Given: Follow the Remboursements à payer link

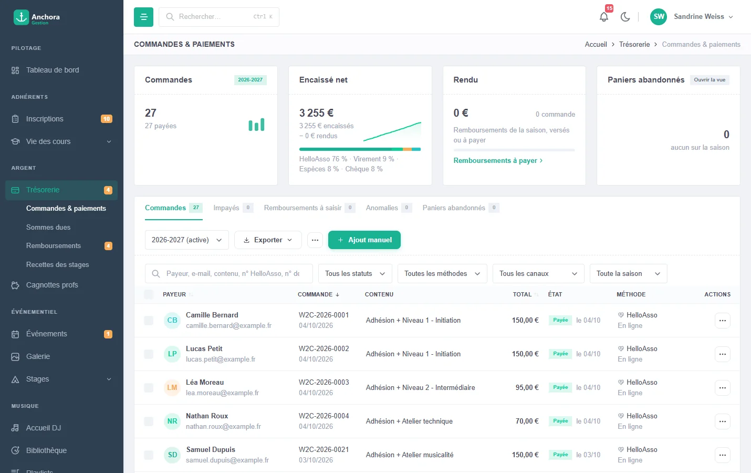Looking at the screenshot, I should [498, 160].
